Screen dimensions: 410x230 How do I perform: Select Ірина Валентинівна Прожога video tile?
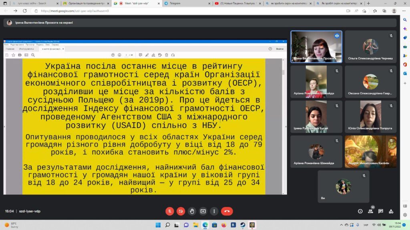click(316, 46)
